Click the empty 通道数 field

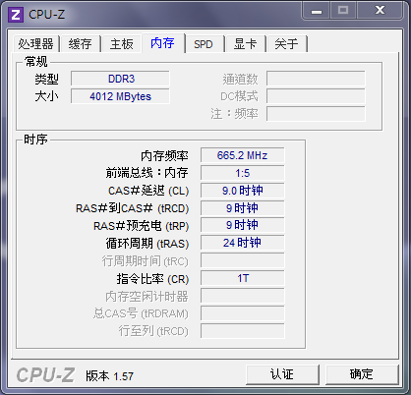tap(316, 79)
